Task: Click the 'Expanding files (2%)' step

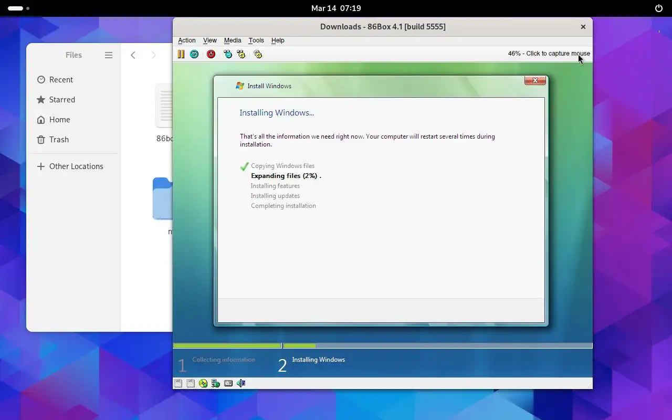Action: 286,176
